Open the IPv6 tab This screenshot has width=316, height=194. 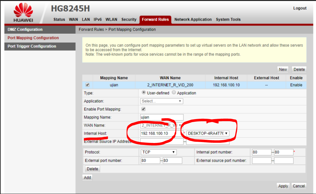[x=98, y=19]
